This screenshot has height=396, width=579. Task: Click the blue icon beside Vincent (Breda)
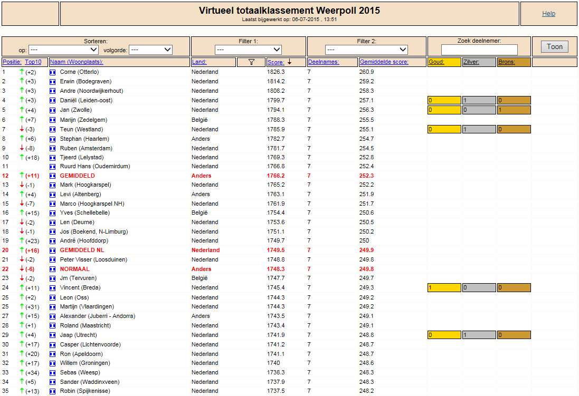[52, 288]
